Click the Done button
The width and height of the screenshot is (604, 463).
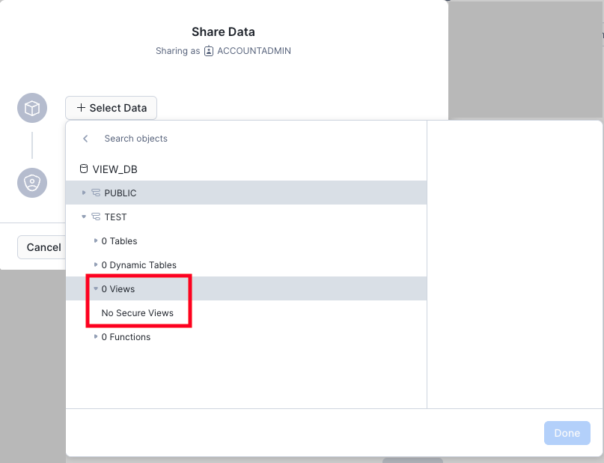567,433
